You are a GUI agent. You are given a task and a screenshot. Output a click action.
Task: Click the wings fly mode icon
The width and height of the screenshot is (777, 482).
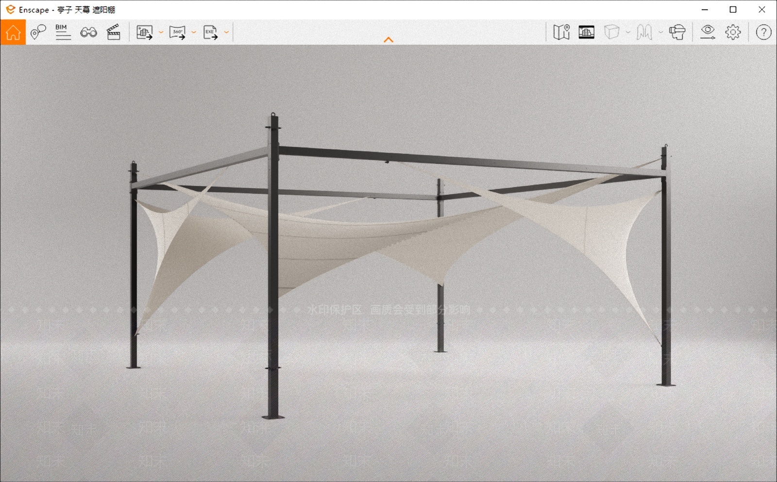pos(644,33)
